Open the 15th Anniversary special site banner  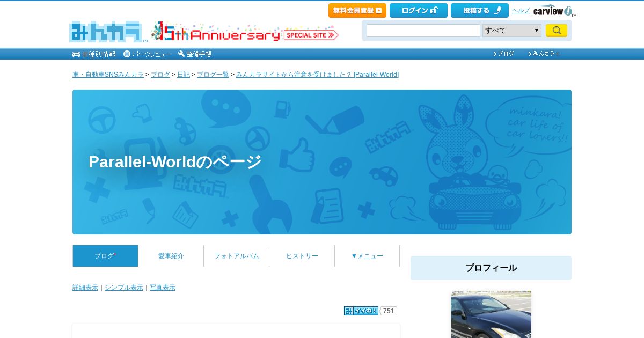[x=245, y=32]
